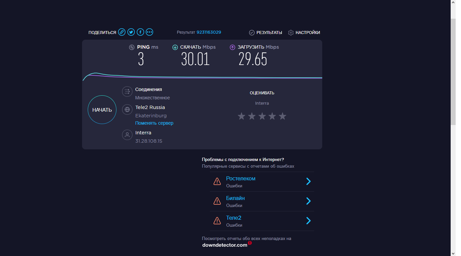
Task: Click the upload arrow icon next to ЗАГРУЗИТЬ
Action: pos(233,47)
